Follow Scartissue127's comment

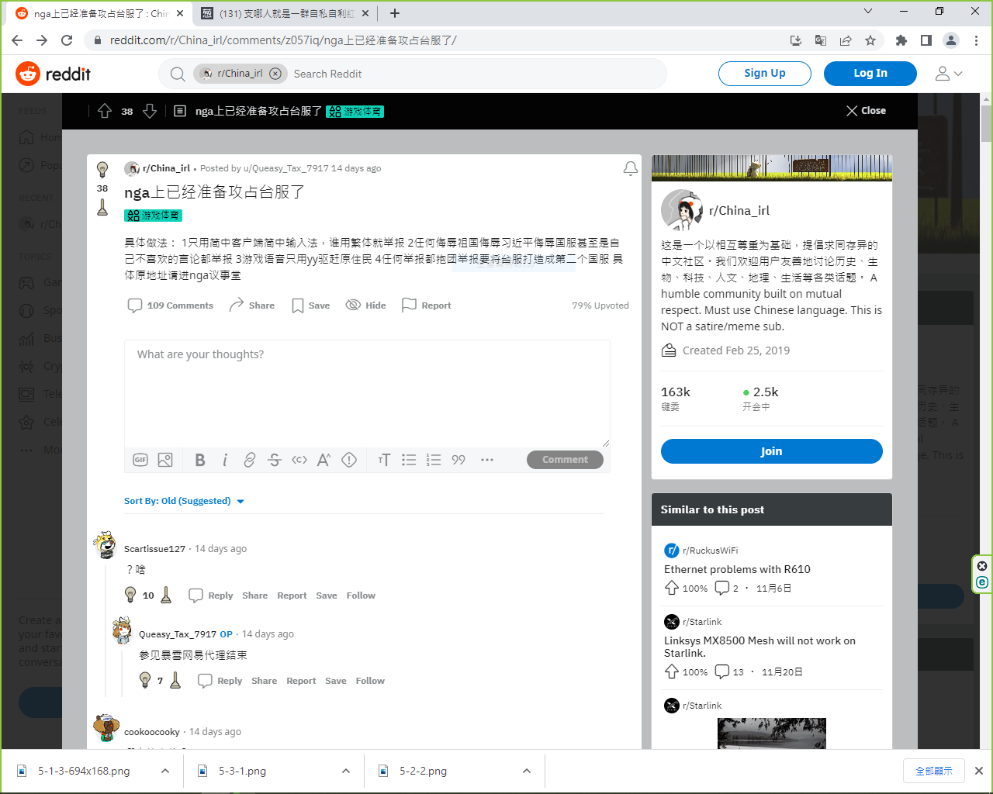click(361, 595)
